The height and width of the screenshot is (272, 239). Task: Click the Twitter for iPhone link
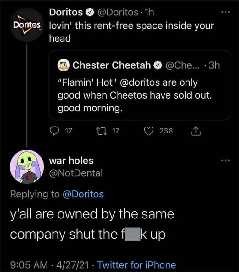tap(136, 265)
